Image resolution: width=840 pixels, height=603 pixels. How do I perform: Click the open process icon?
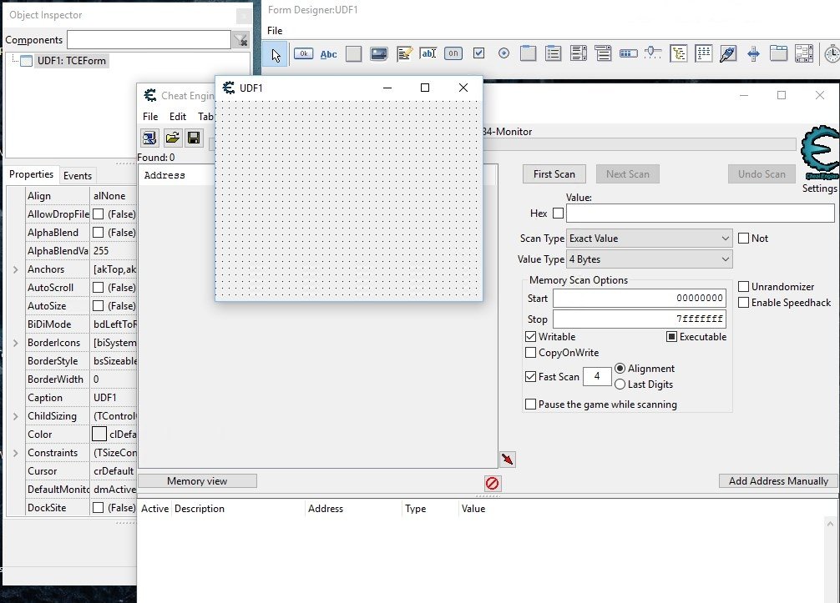point(149,138)
